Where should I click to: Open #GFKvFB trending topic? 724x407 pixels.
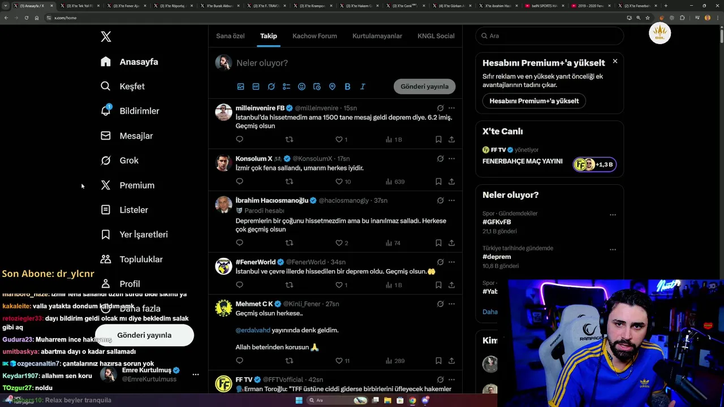pyautogui.click(x=497, y=222)
